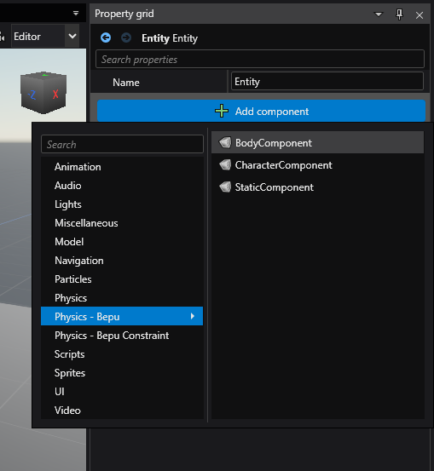
Task: Pin the Property grid panel
Action: click(x=399, y=14)
